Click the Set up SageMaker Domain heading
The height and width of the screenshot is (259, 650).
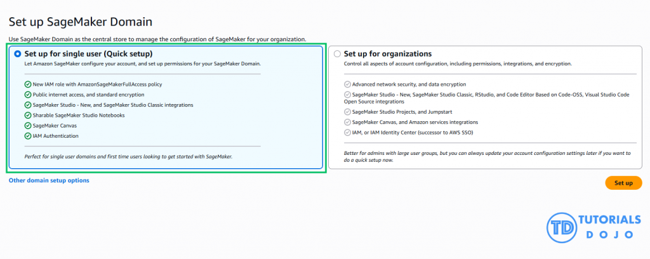tap(80, 22)
